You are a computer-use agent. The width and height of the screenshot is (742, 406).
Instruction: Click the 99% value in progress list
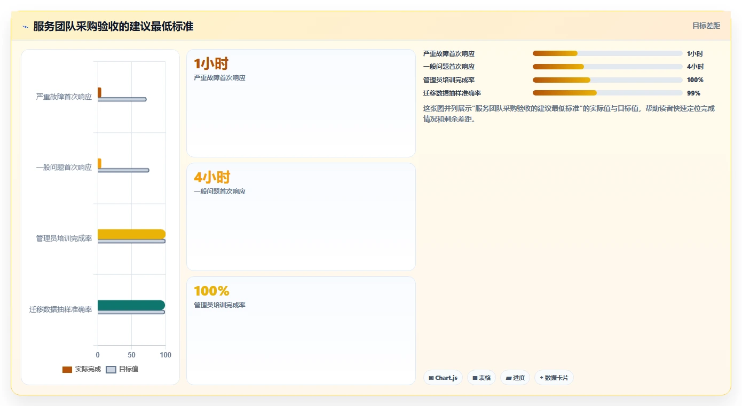point(693,93)
